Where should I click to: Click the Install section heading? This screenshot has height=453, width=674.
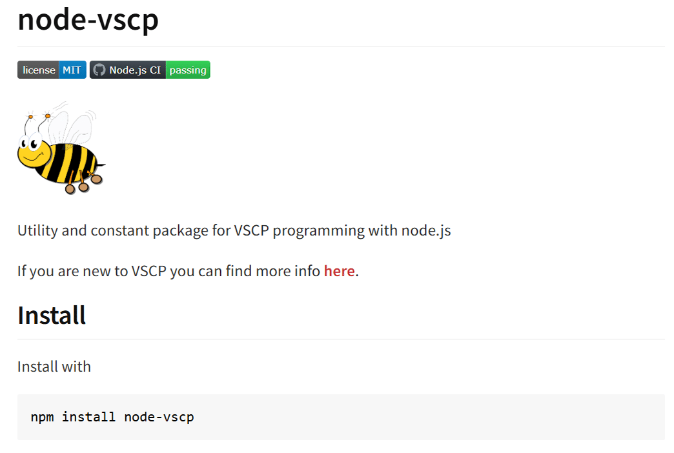coord(52,315)
